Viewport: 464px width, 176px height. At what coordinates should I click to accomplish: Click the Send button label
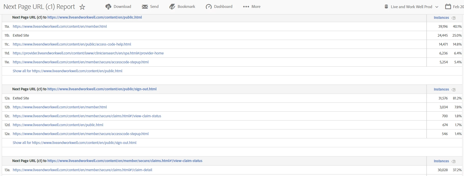coord(154,7)
